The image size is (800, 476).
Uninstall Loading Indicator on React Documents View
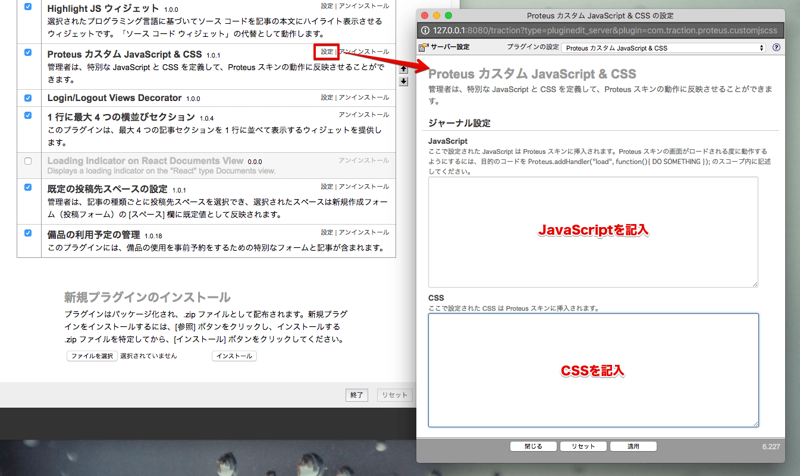pyautogui.click(x=364, y=160)
